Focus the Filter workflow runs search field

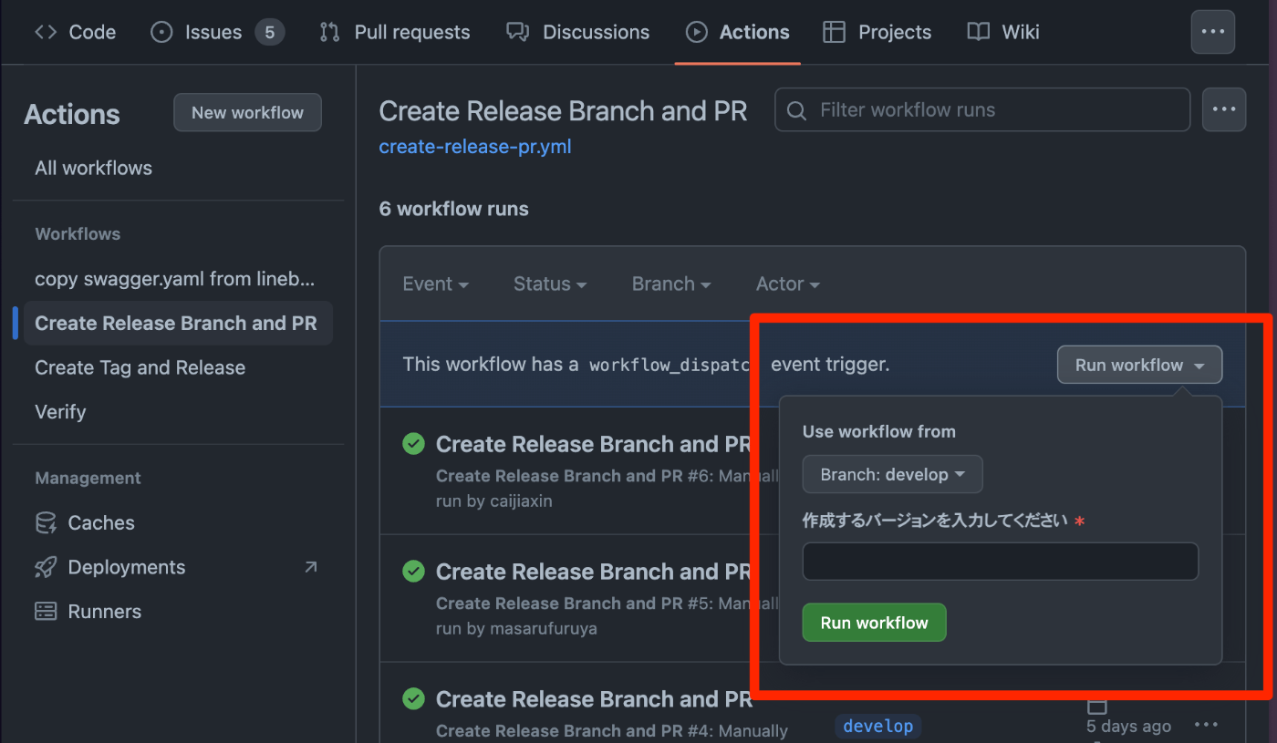(982, 109)
